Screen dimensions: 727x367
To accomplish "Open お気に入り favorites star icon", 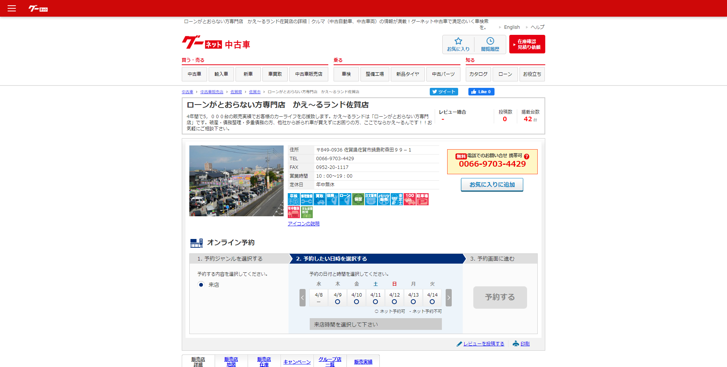I will (458, 44).
